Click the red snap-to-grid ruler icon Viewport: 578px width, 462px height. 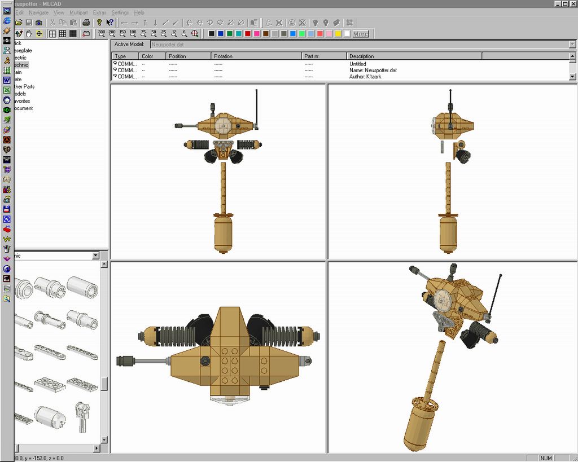click(86, 34)
